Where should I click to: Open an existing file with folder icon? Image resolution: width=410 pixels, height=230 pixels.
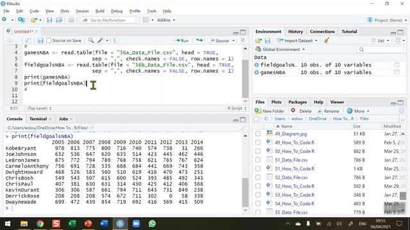pos(33,20)
